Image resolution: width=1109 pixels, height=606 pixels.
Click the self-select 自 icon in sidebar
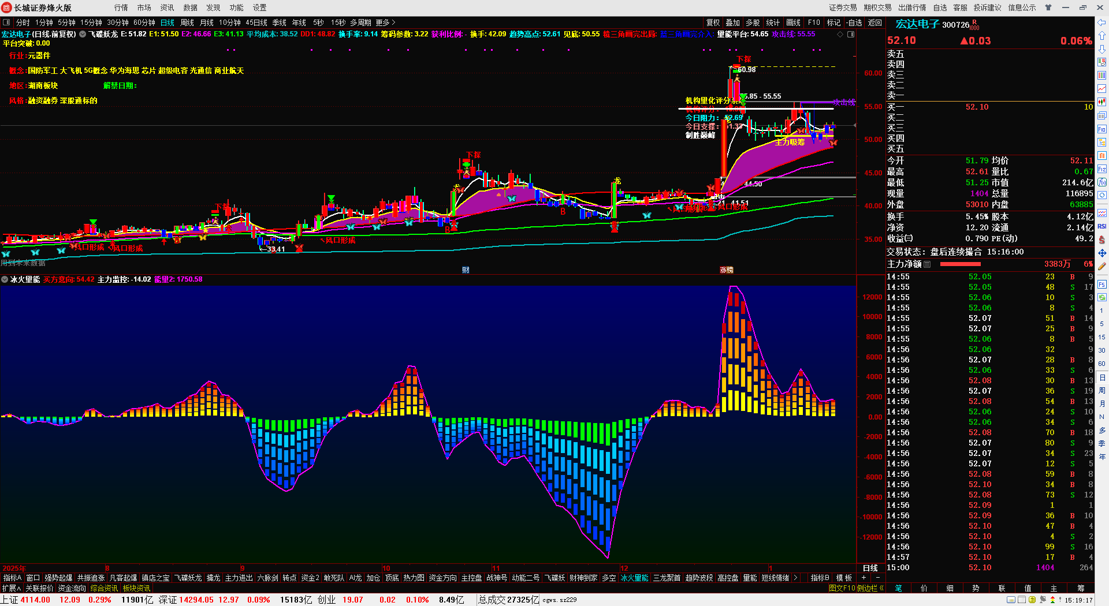coord(1102,156)
